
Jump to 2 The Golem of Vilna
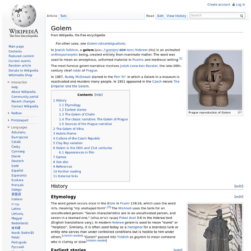tap(68, 129)
